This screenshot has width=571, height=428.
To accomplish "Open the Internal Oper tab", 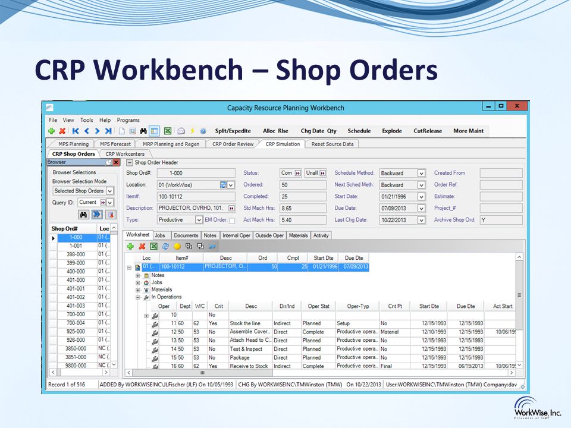I will pyautogui.click(x=236, y=235).
